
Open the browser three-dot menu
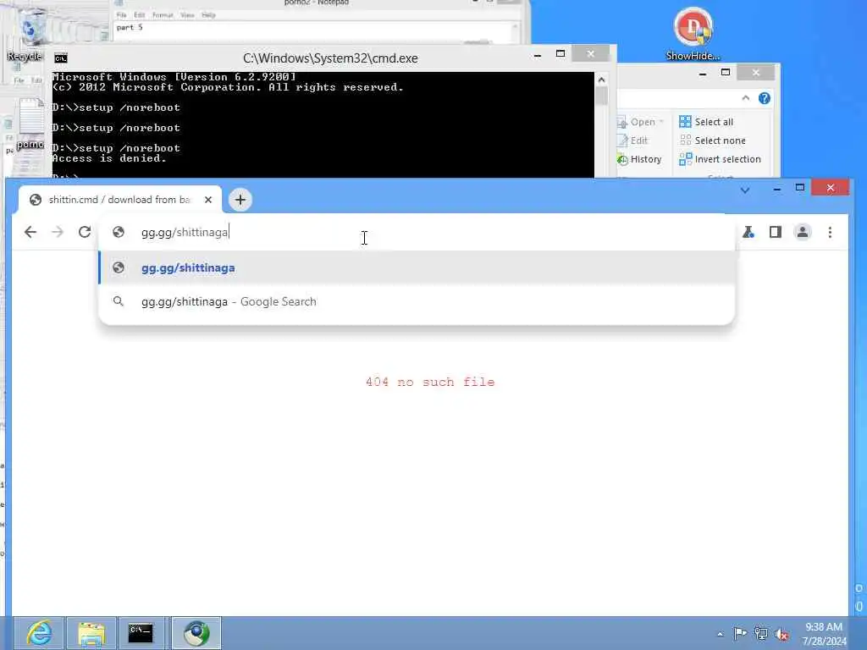pos(830,232)
